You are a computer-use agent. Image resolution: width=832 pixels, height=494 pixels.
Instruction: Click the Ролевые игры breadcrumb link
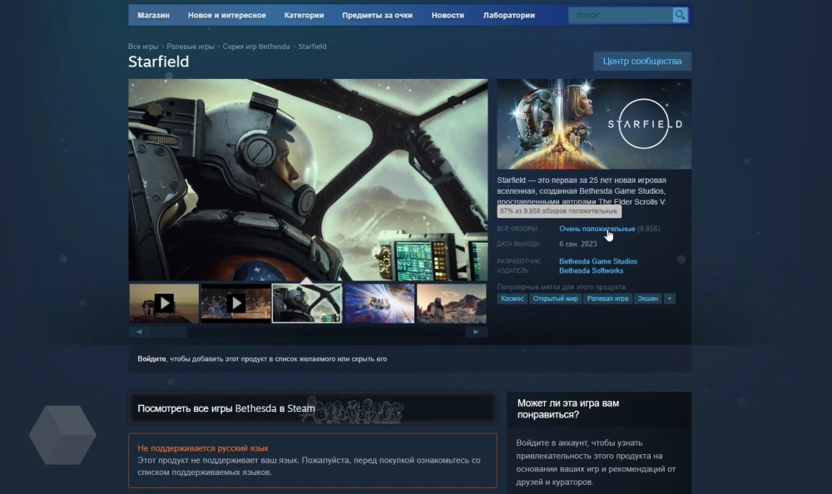[191, 47]
